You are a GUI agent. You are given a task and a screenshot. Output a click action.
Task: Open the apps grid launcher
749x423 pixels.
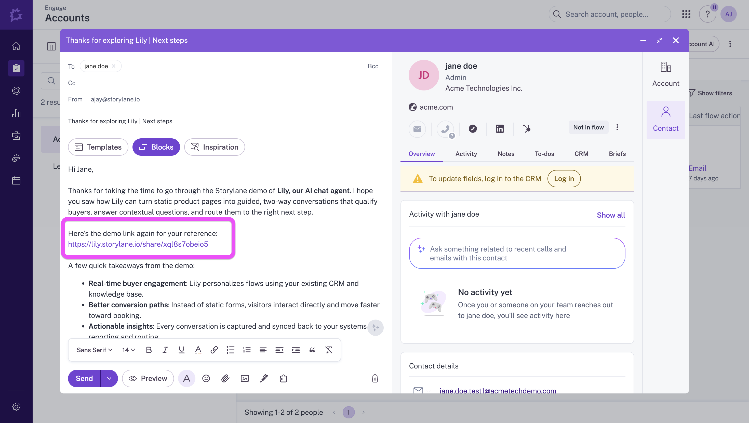pos(686,14)
